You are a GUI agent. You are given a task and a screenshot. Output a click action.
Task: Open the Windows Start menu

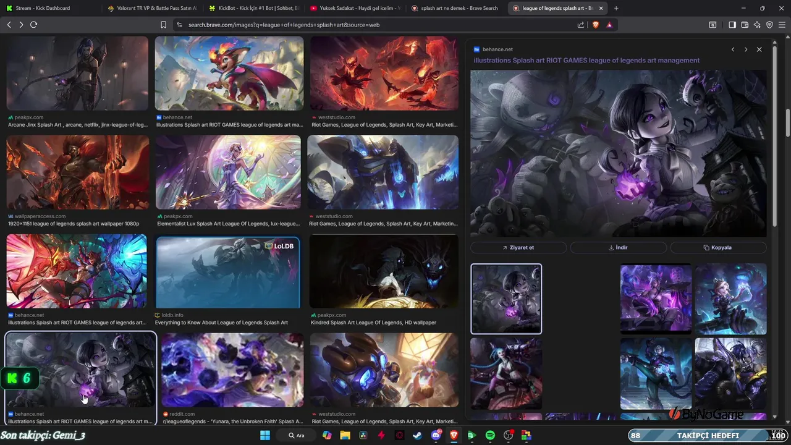[x=265, y=435]
